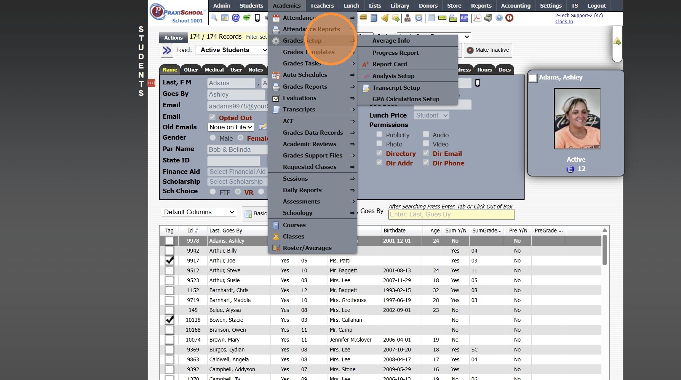
Task: Click the Goes By search input field
Action: pos(451,215)
